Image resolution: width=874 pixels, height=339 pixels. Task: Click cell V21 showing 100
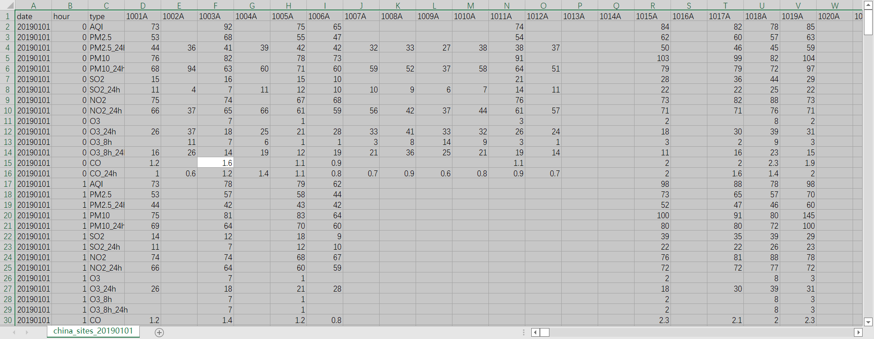(798, 226)
